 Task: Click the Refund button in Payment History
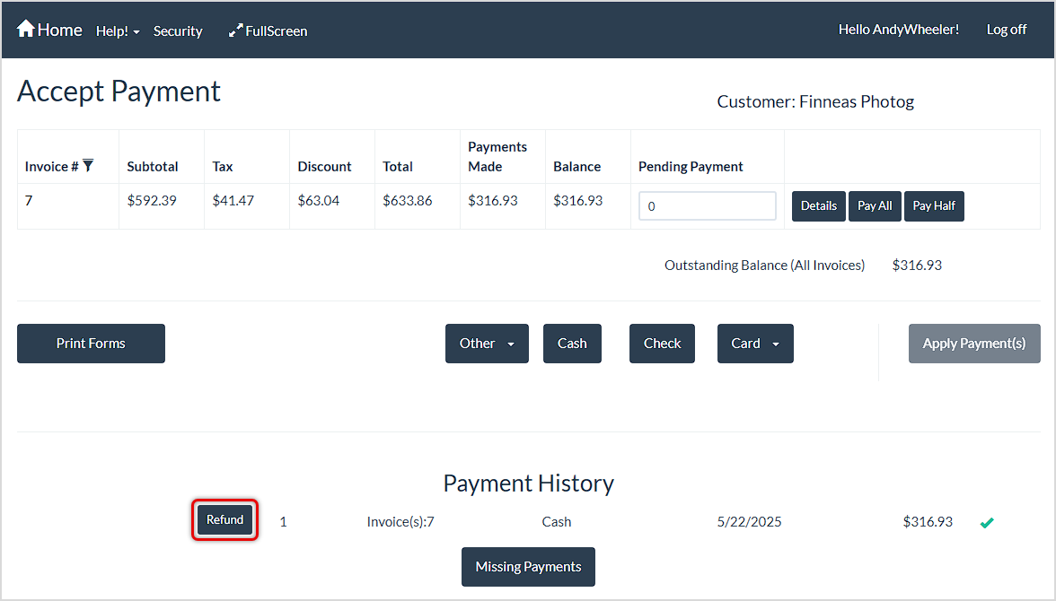pos(224,519)
